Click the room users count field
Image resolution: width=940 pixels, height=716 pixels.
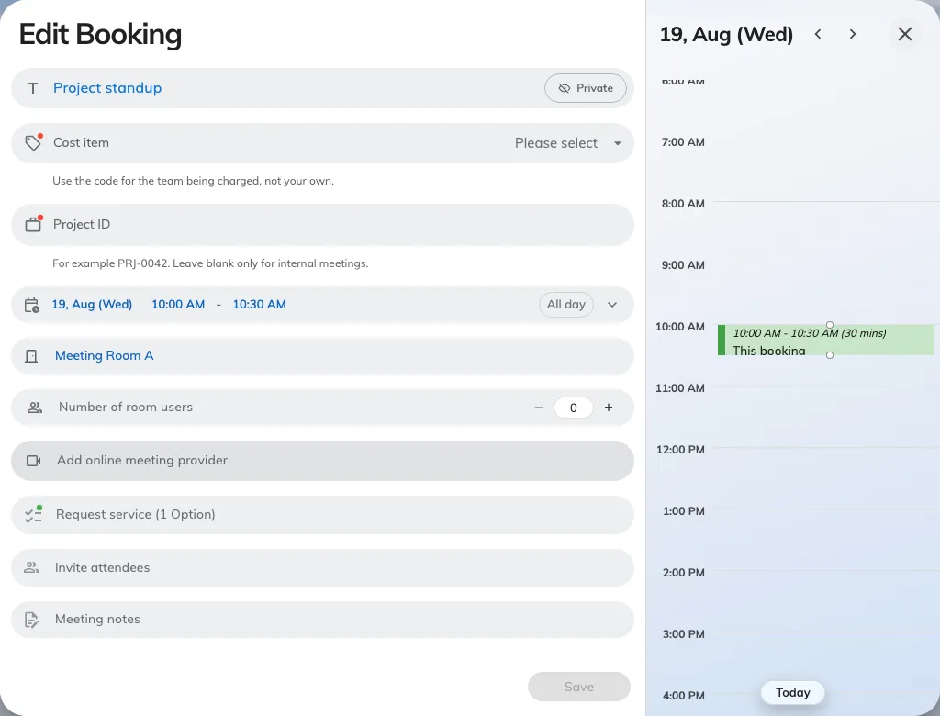574,408
